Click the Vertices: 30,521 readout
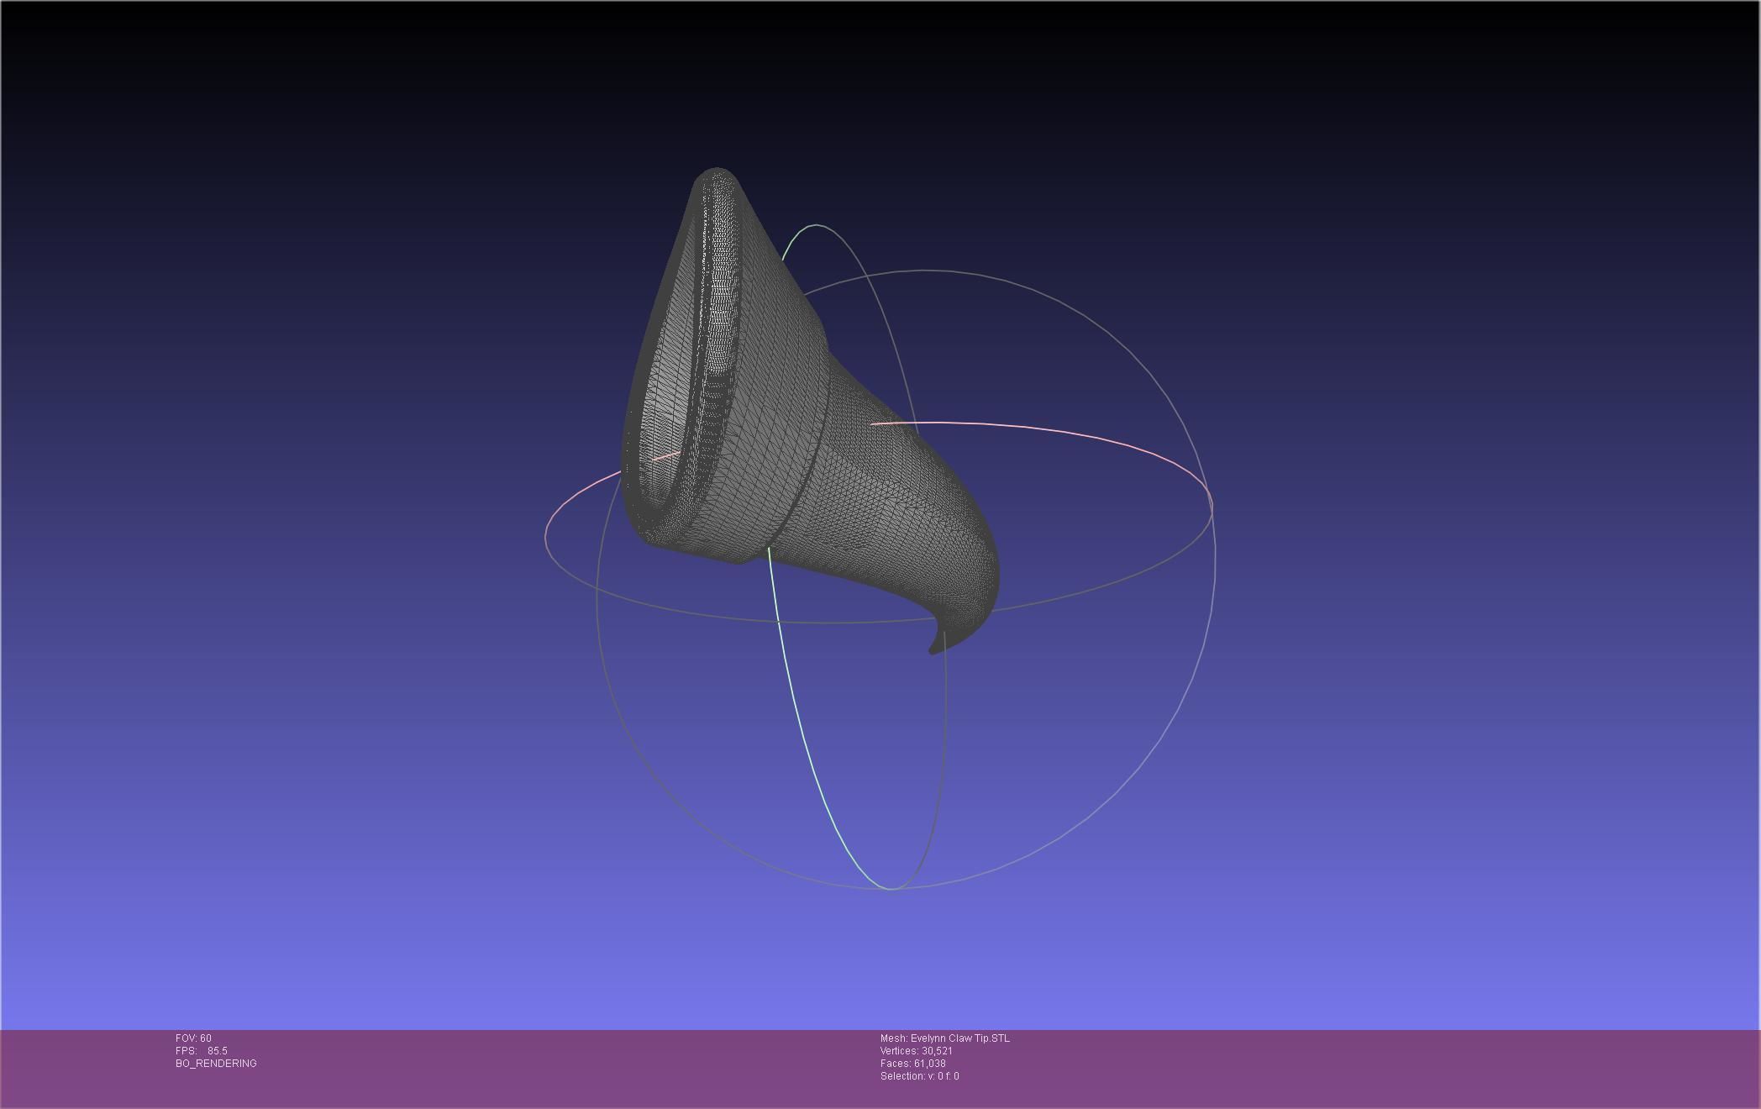This screenshot has width=1761, height=1109. [x=916, y=1051]
